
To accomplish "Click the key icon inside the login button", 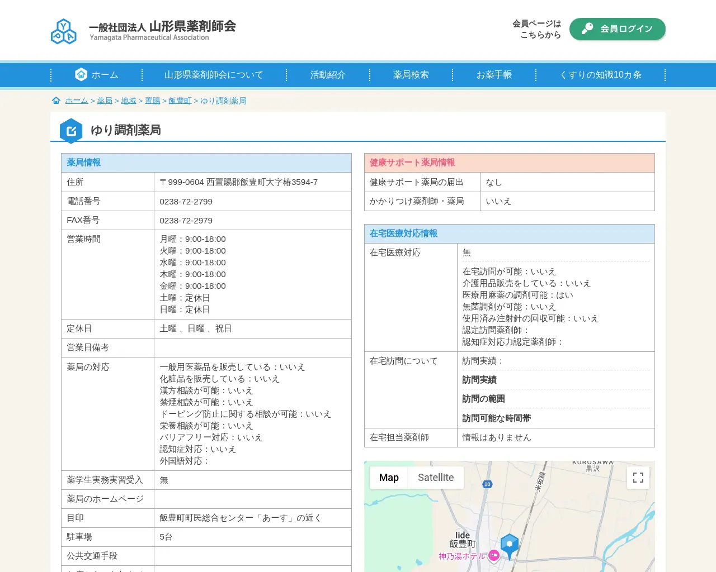I will pyautogui.click(x=587, y=28).
